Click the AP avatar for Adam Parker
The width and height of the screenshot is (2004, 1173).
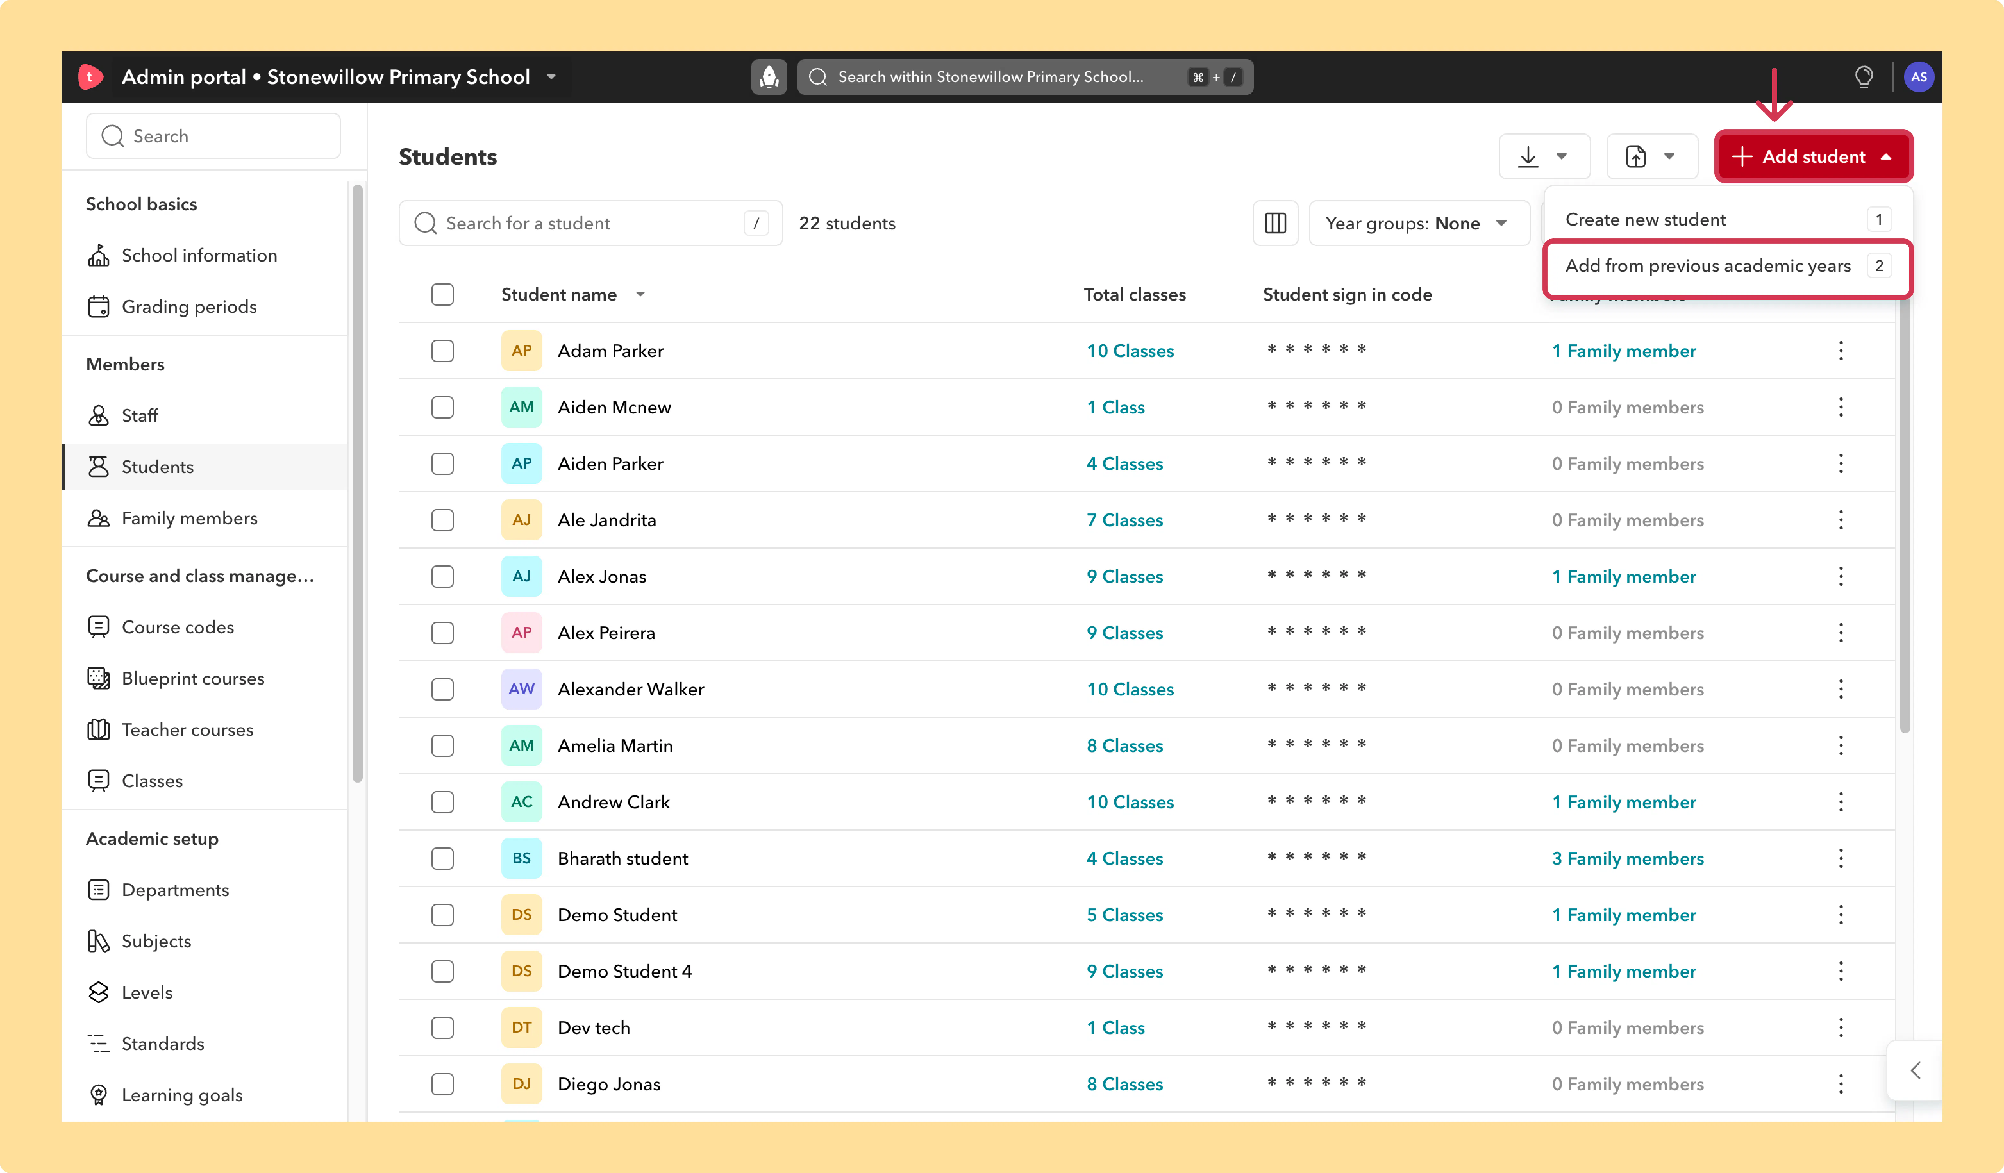tap(522, 351)
